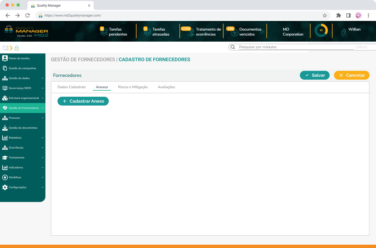Switch to the Riscos e Mitigação tab
Screen dimensions: 376x248
tap(133, 87)
